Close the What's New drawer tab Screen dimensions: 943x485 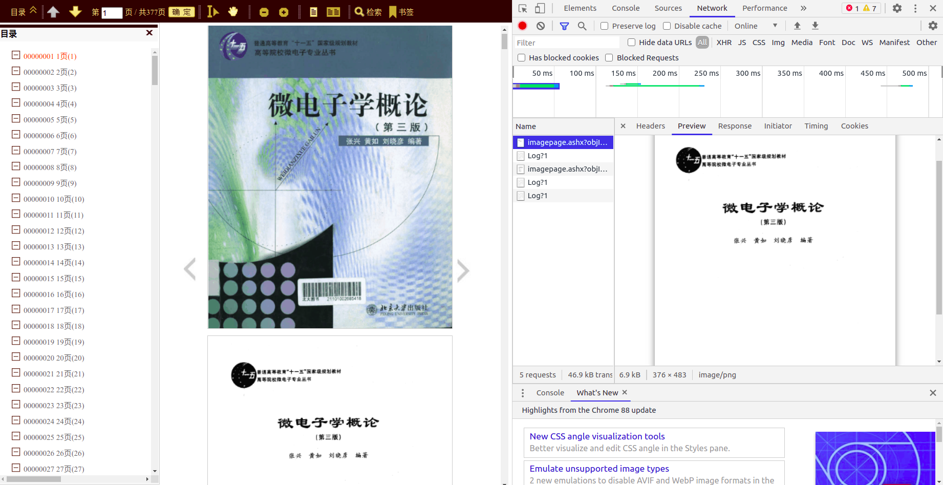[625, 392]
